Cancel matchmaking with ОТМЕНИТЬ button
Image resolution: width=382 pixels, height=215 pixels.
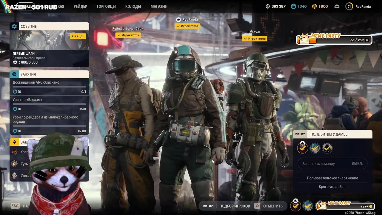[273, 206]
